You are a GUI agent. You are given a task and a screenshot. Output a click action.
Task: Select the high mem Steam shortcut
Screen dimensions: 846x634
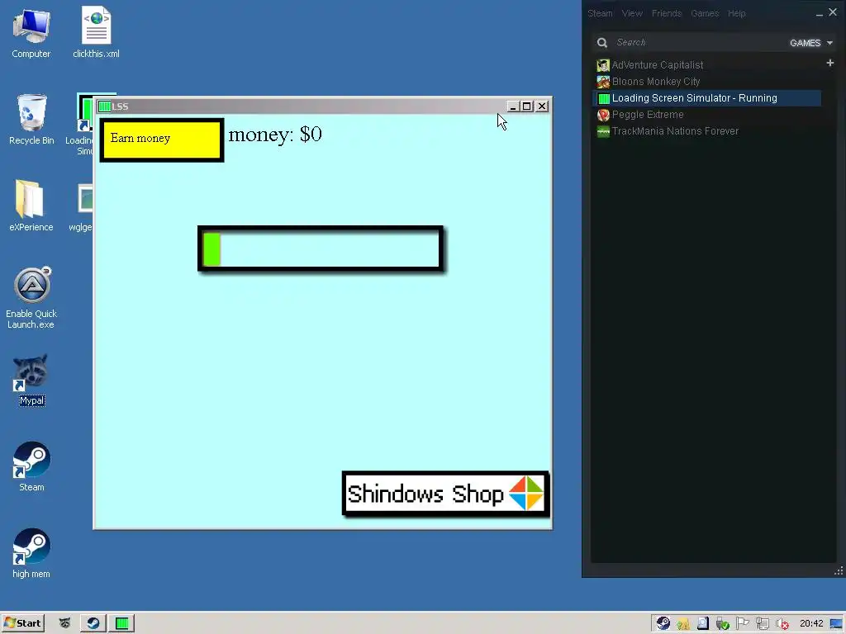click(31, 554)
